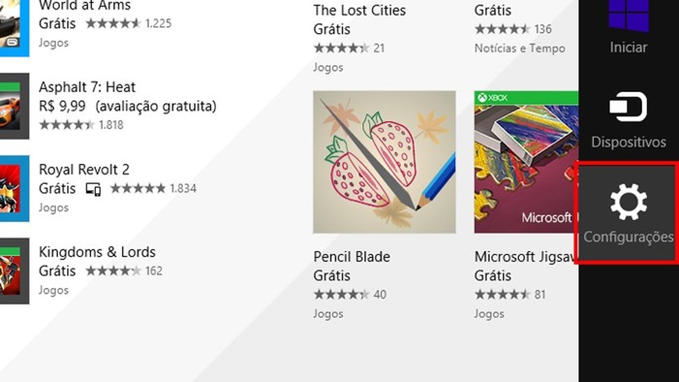Screen dimensions: 679x382
Task: Click the Notícias e Tempo category label
Action: tap(519, 48)
